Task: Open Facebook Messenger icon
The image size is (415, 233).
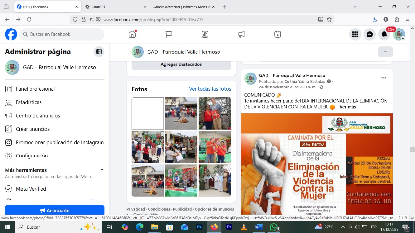Action: pos(370,34)
